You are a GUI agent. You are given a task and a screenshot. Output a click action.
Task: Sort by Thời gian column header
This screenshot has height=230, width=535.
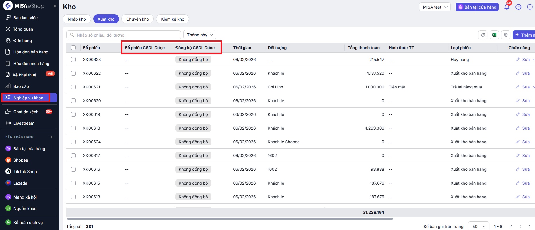(242, 48)
